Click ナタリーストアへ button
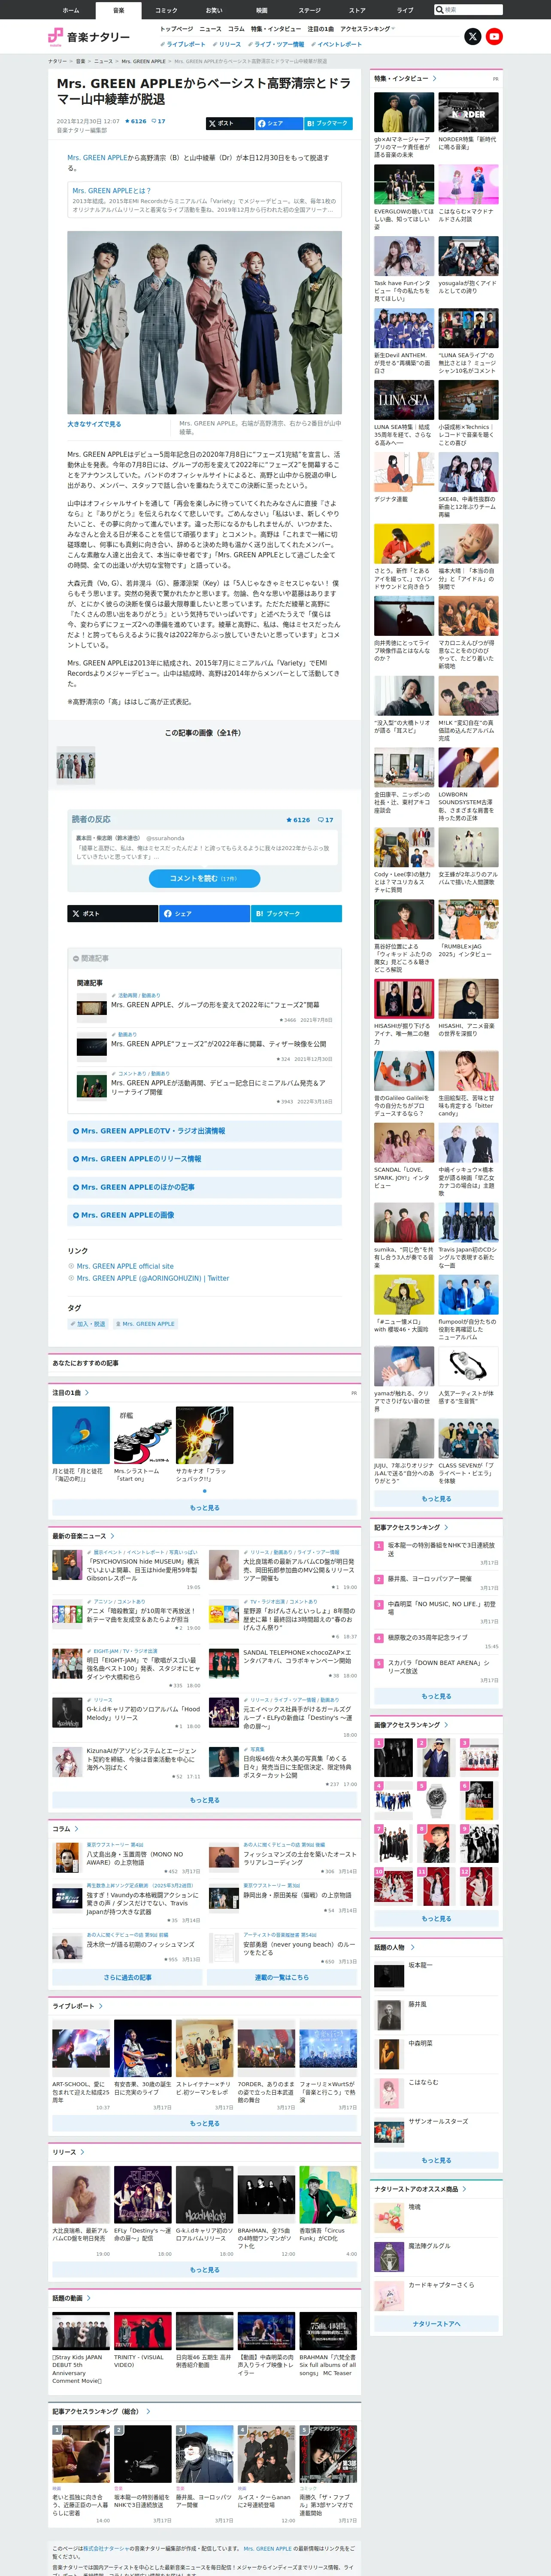This screenshot has width=551, height=2576. coord(436,2324)
